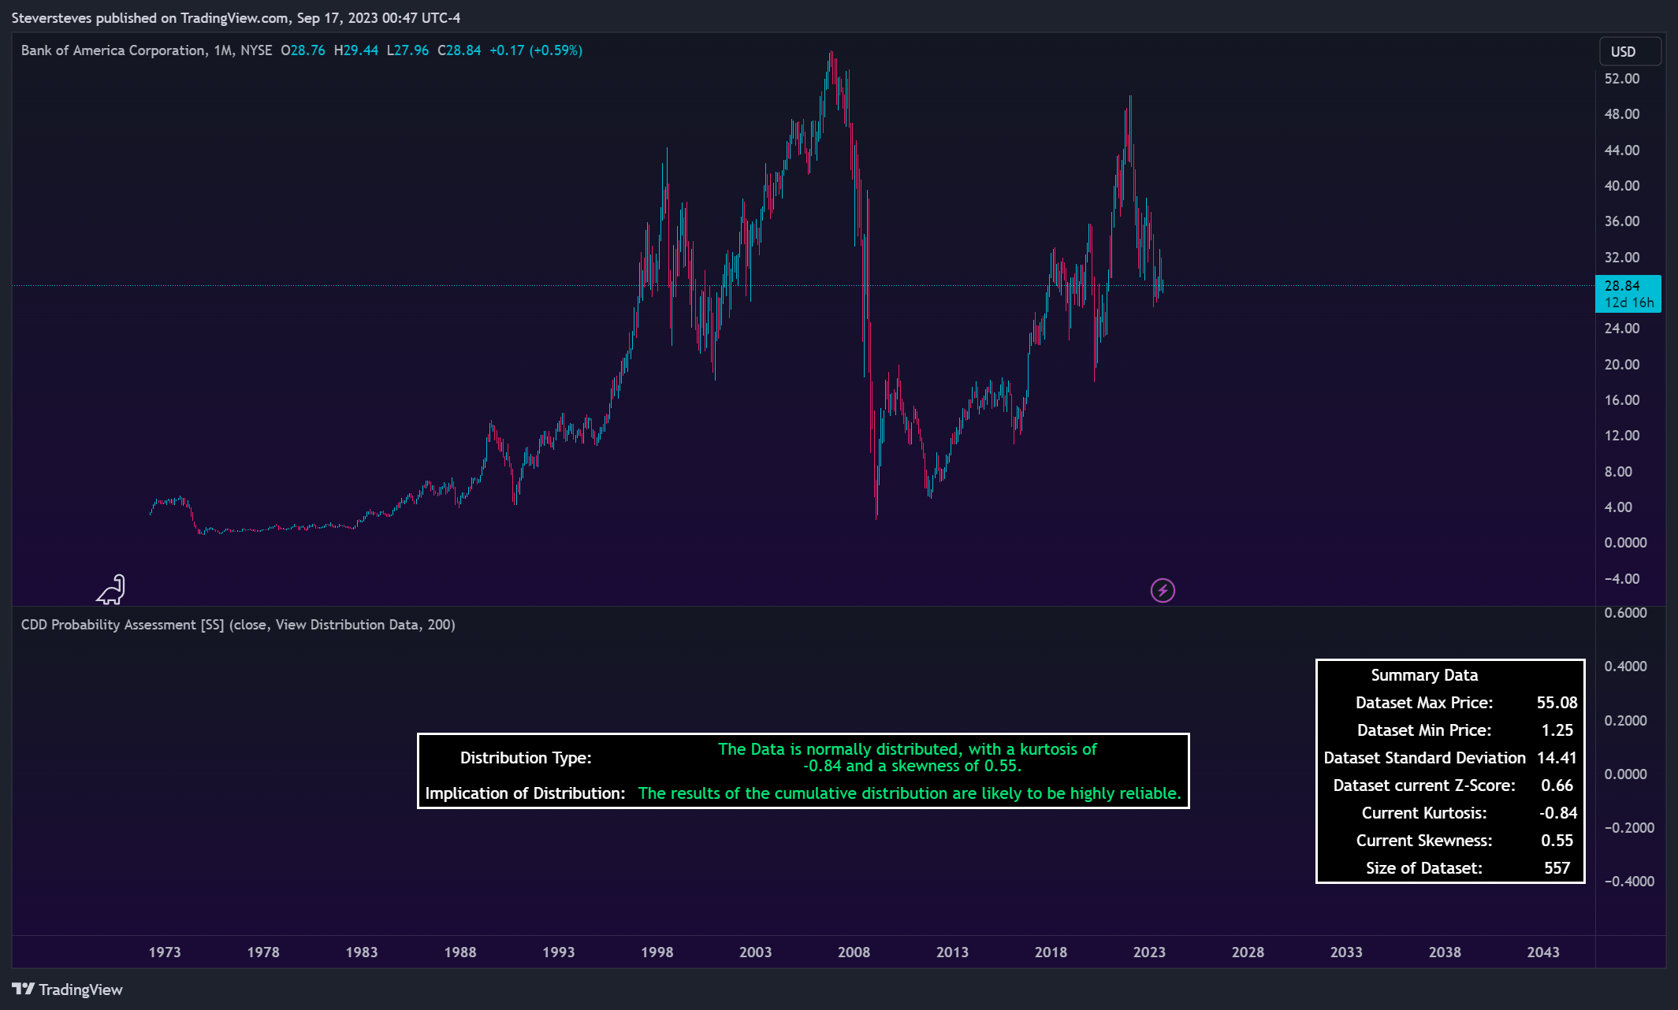
Task: Click the highly reliable implication text
Action: click(x=910, y=793)
